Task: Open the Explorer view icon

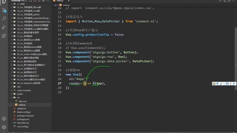Action: coord(4,1)
